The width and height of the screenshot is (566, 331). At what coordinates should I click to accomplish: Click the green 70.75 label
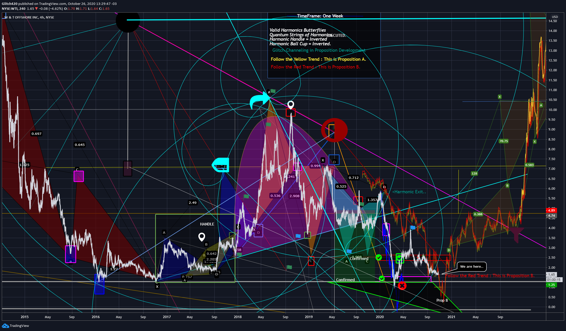pos(503,141)
